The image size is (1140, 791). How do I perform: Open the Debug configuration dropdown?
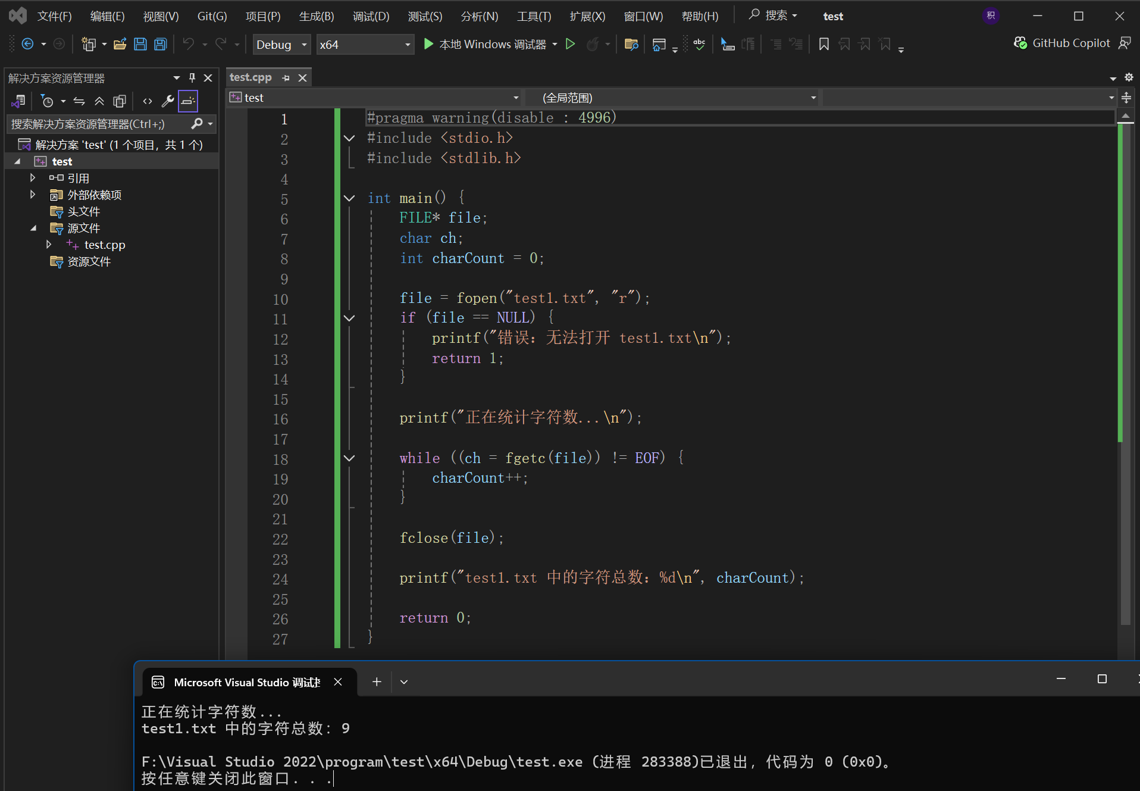pos(282,45)
